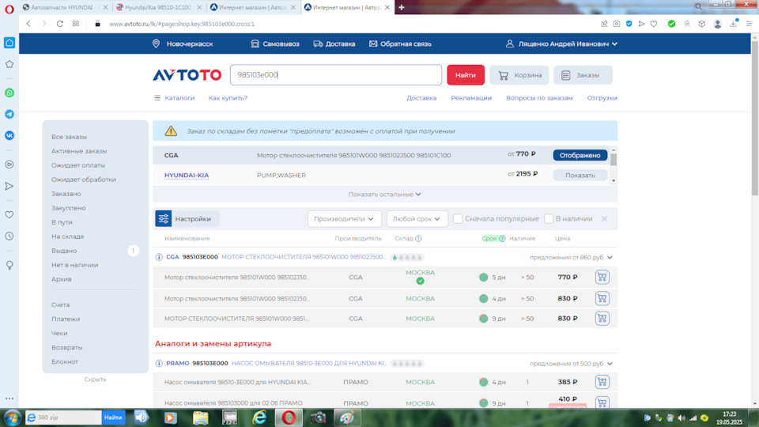Viewport: 759px width, 427px height.
Task: Open new browser tab
Action: [402, 7]
